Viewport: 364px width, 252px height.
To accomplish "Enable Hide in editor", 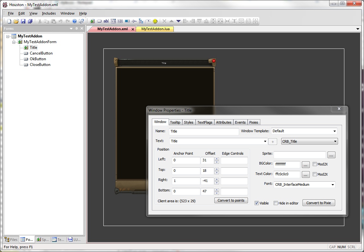I will click(276, 203).
